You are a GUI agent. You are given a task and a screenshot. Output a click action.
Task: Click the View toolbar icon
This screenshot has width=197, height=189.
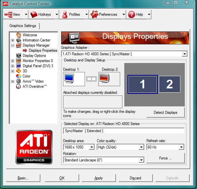point(8,14)
